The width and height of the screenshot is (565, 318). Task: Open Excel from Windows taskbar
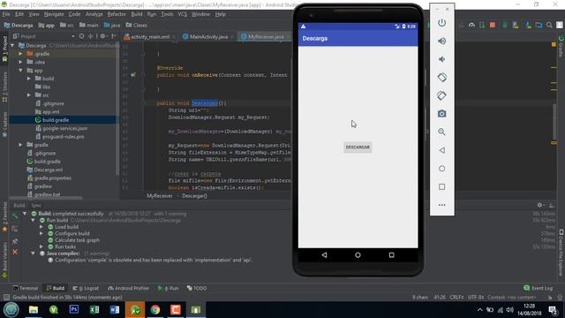click(94, 310)
